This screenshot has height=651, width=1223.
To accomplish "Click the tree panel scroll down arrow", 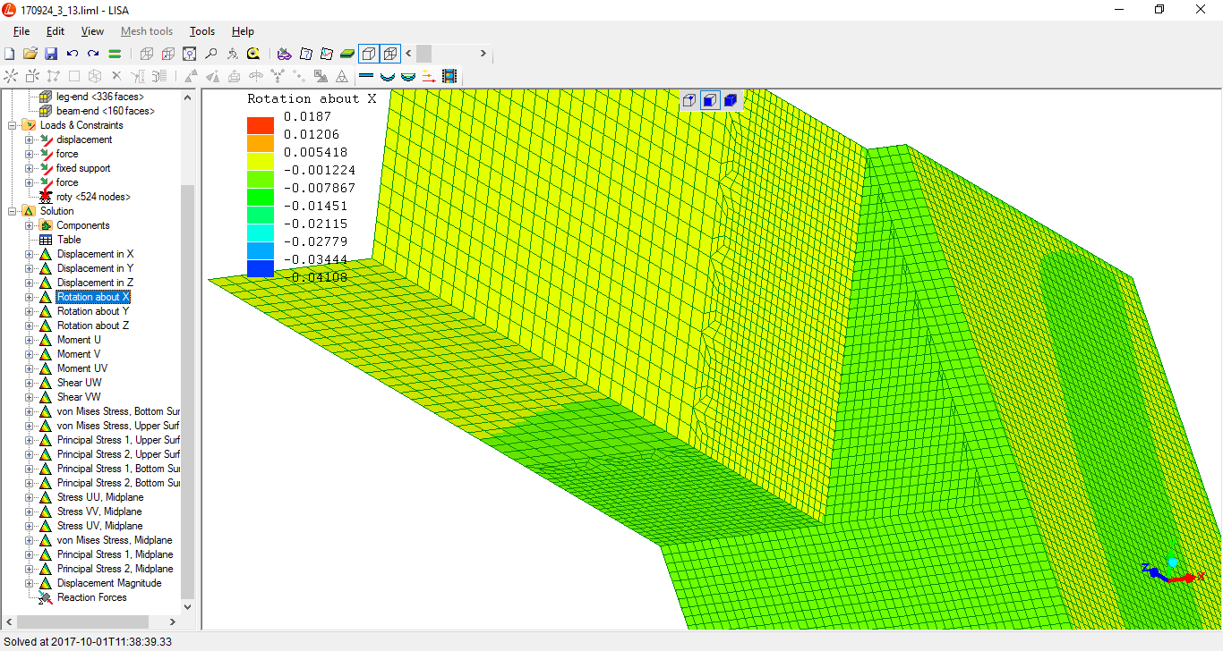I will [187, 606].
